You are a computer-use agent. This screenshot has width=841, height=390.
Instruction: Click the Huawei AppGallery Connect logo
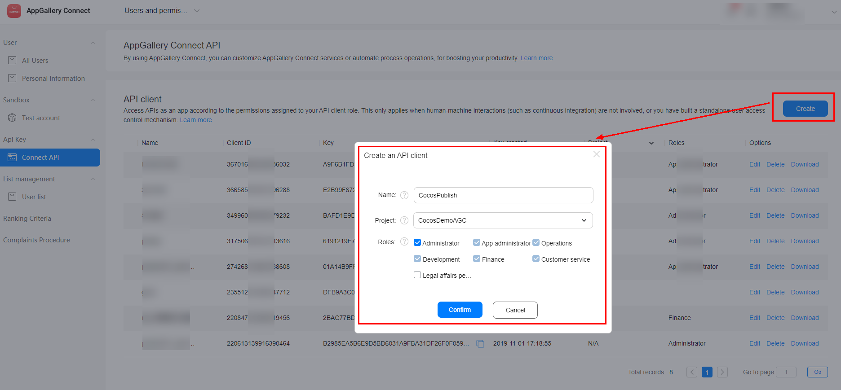point(14,11)
